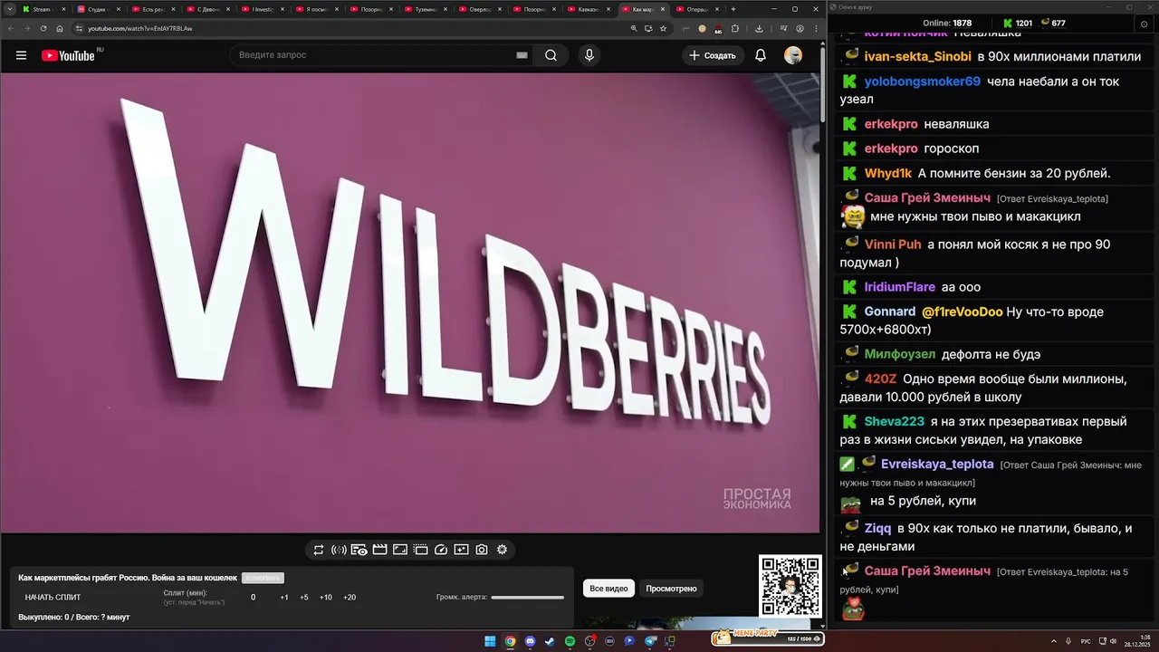Click the clapperboard icon below the player
This screenshot has height=652, width=1159.
click(x=379, y=550)
